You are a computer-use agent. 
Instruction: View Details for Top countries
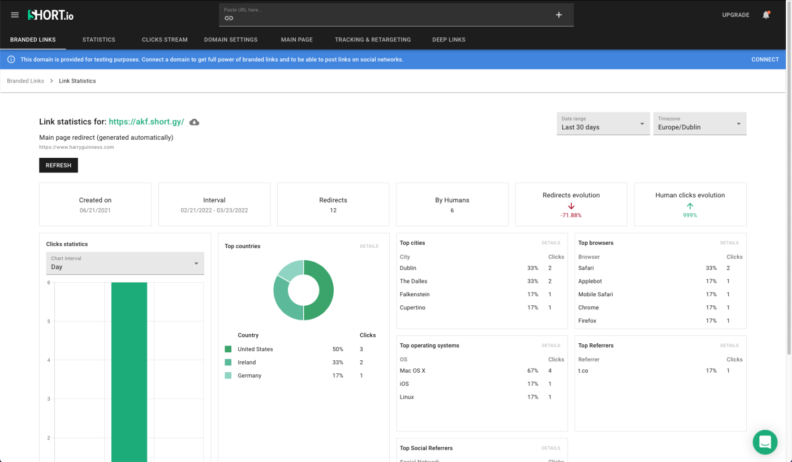369,247
